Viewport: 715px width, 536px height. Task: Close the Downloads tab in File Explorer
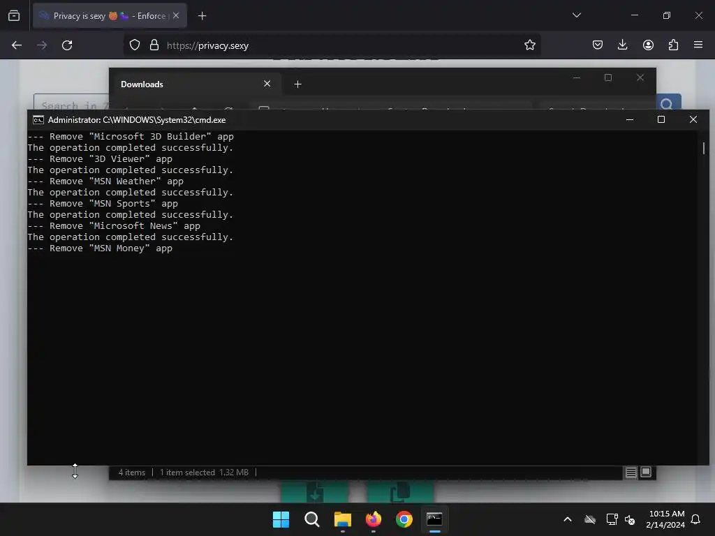(267, 84)
